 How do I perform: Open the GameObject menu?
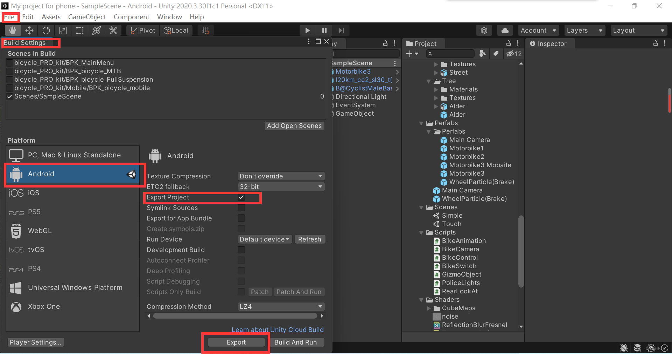click(87, 17)
